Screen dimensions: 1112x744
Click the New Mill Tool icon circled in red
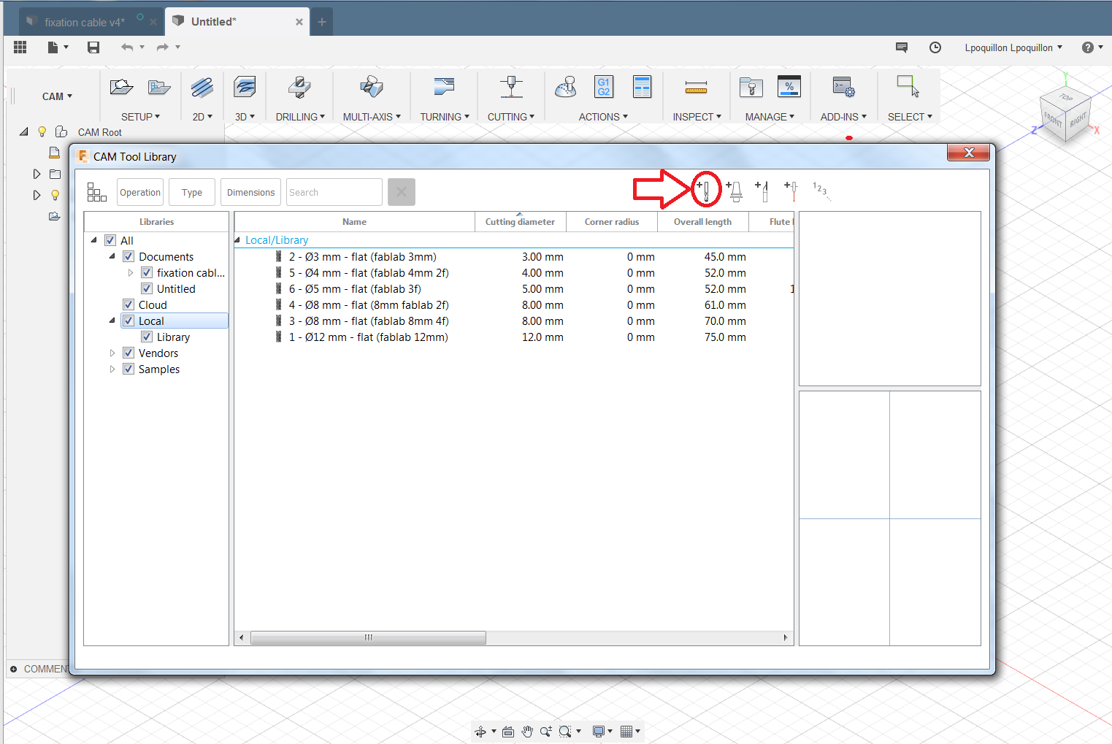[705, 191]
